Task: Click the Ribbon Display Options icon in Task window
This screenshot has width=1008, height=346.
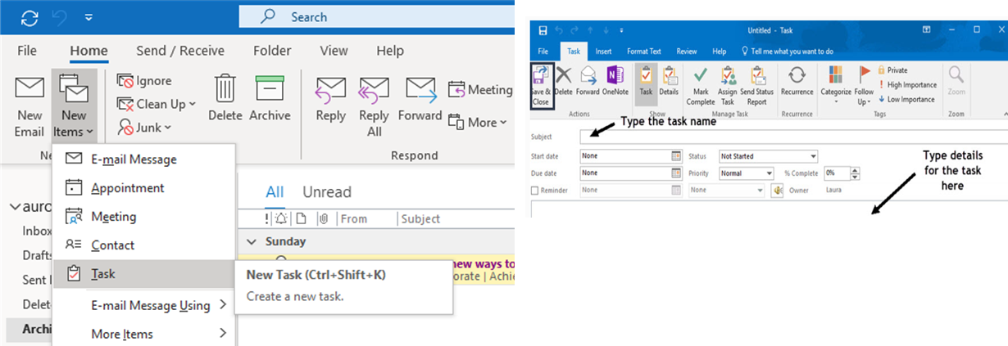Action: click(x=926, y=30)
